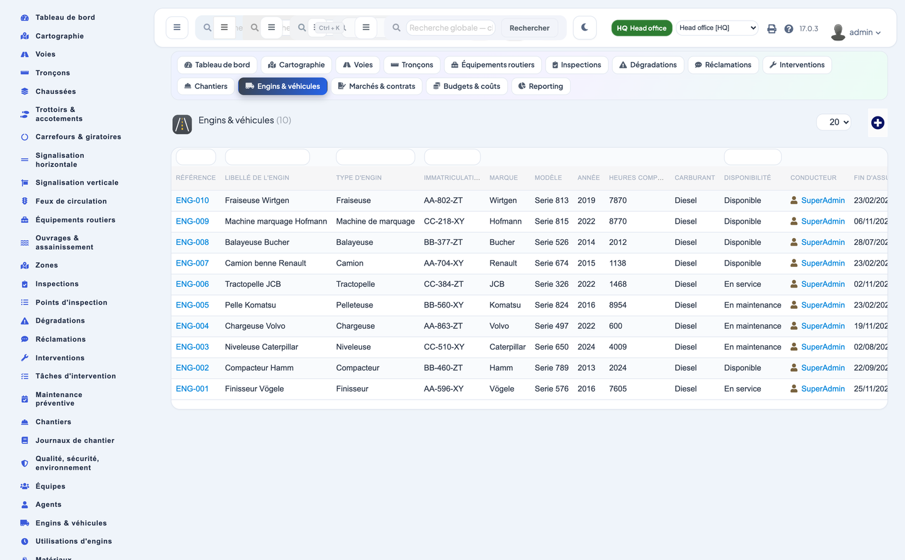Open Inspections in the sidebar

57,284
